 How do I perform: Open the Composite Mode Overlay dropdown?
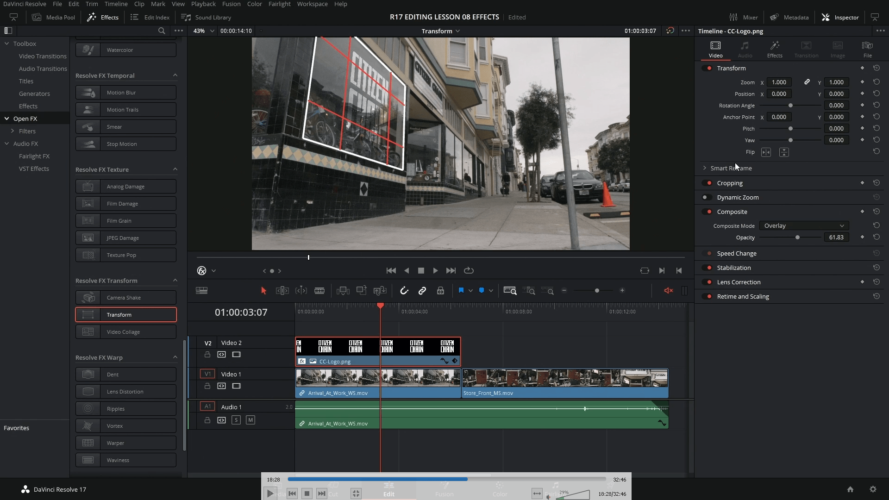[x=804, y=225]
